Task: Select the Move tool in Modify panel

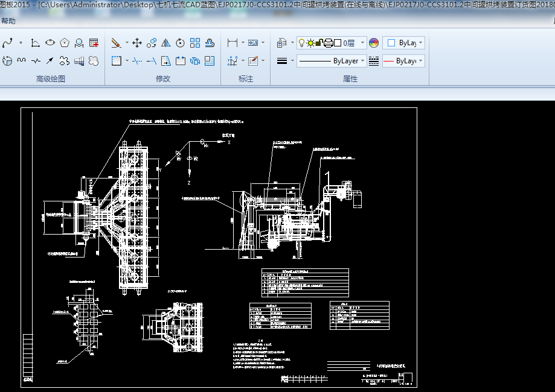Action: click(137, 43)
